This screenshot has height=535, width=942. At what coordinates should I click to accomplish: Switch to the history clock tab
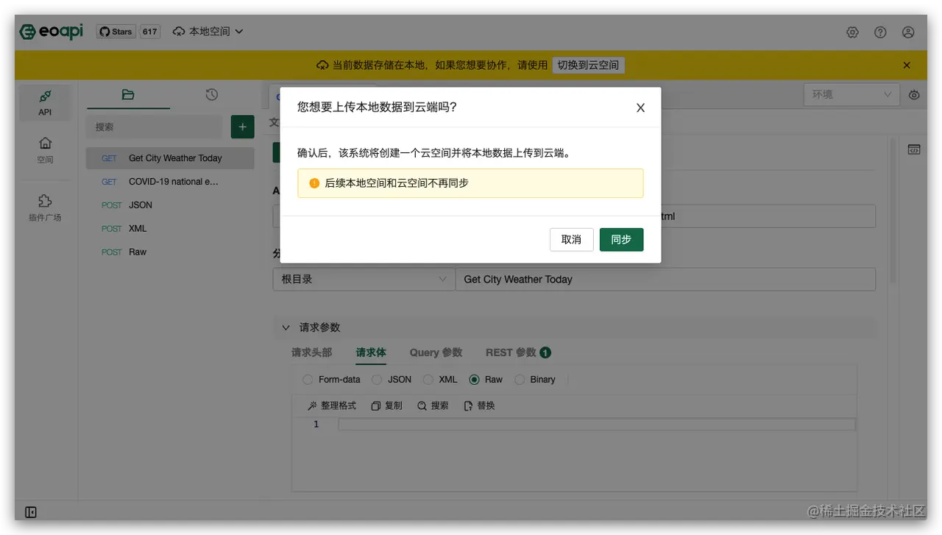pyautogui.click(x=212, y=94)
